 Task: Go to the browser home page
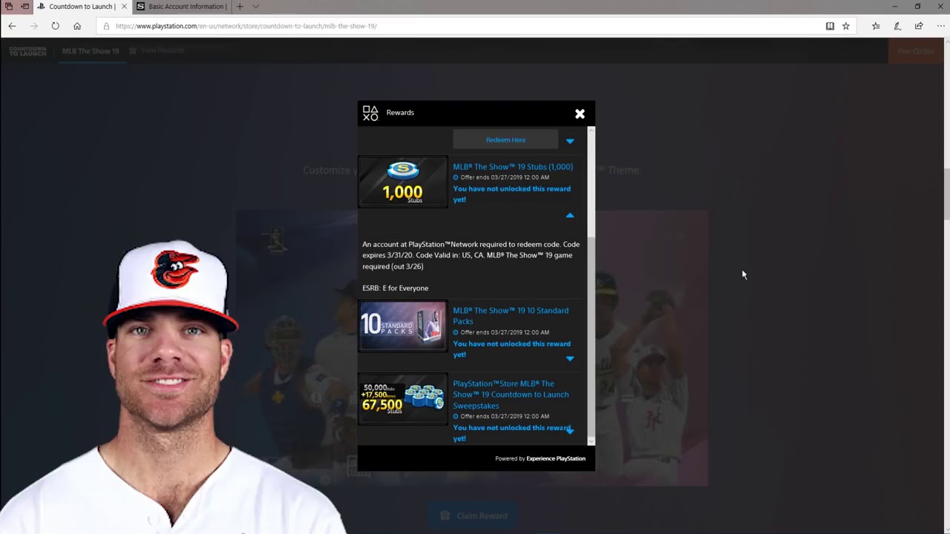[x=77, y=26]
